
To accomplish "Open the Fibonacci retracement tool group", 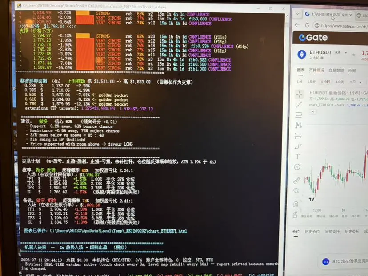I will click(x=299, y=115).
